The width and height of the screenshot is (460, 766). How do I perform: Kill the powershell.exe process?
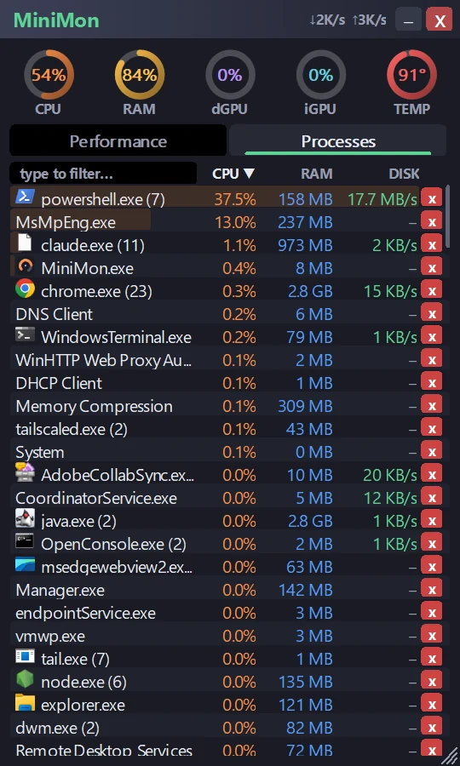[432, 198]
